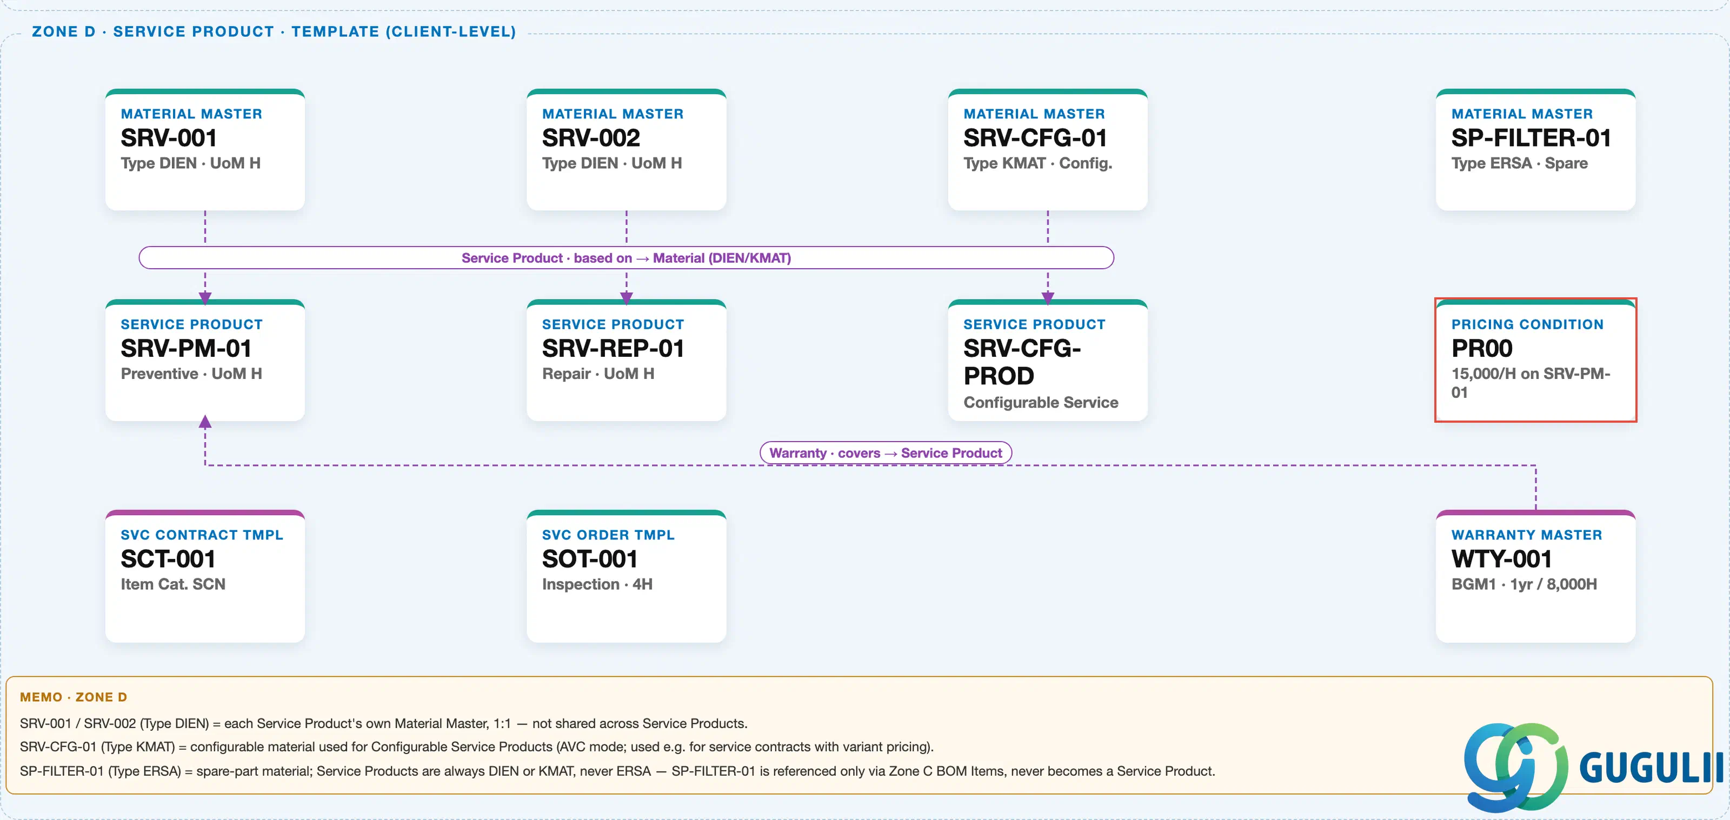Screen dimensions: 1730x820
Task: Click the 'SVC ORDER TMPL' label
Action: tap(608, 535)
